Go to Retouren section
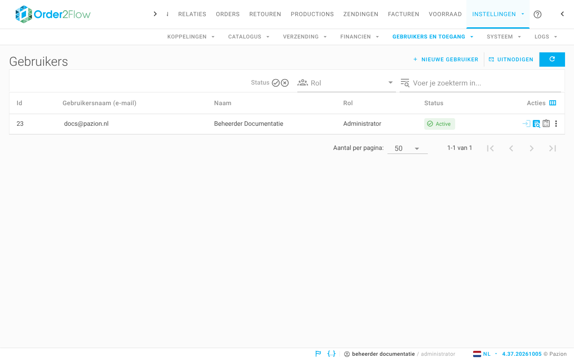574x358 pixels. coord(265,14)
